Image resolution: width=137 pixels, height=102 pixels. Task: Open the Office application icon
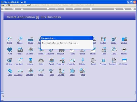(41, 60)
